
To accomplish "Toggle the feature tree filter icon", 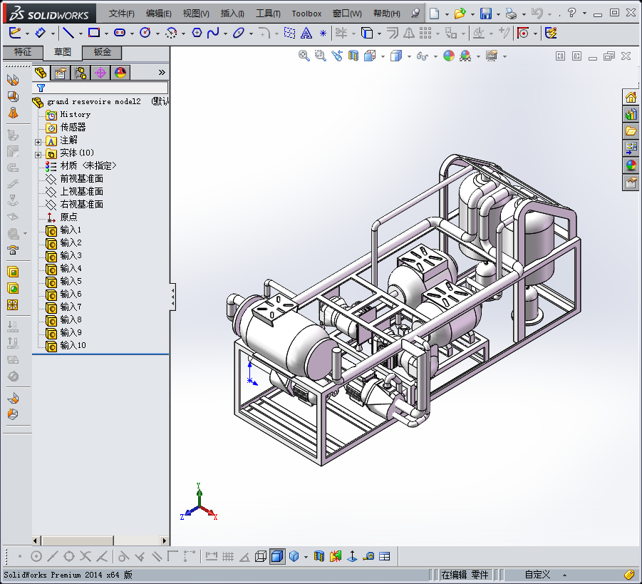I will pos(41,88).
